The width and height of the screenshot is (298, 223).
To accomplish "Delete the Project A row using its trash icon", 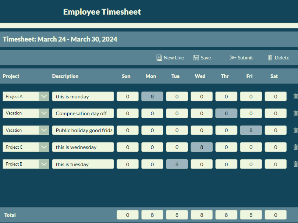I will [x=295, y=96].
